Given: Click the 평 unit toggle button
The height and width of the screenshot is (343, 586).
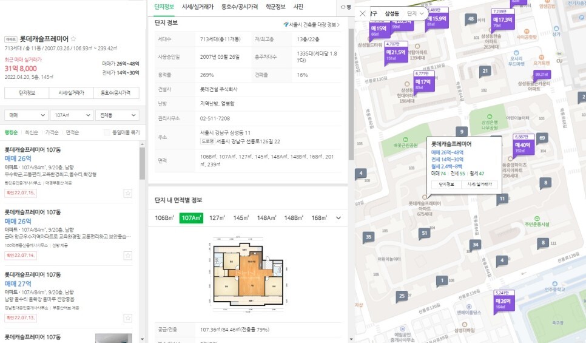Looking at the screenshot, I should [346, 7].
